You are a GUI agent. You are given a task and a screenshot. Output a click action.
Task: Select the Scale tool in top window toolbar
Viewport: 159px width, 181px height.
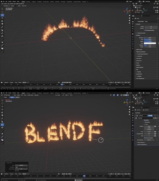(2, 21)
